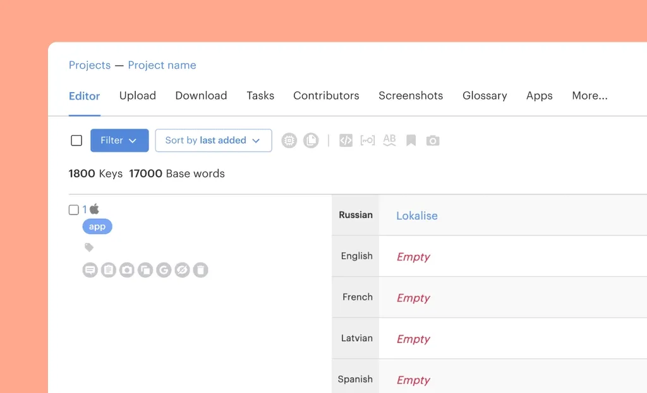Screen dimensions: 647x393
Task: Tick the select-all checkbox beside Filter
Action: (x=76, y=141)
